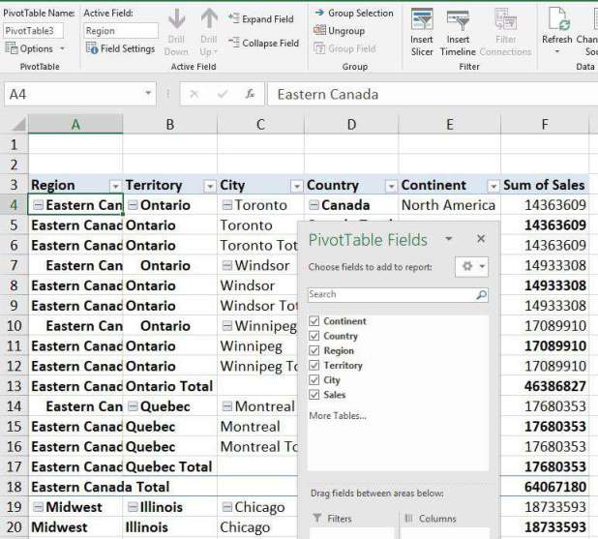598x539 pixels.
Task: Collapse the Chicago item in row 19
Action: coord(227,507)
